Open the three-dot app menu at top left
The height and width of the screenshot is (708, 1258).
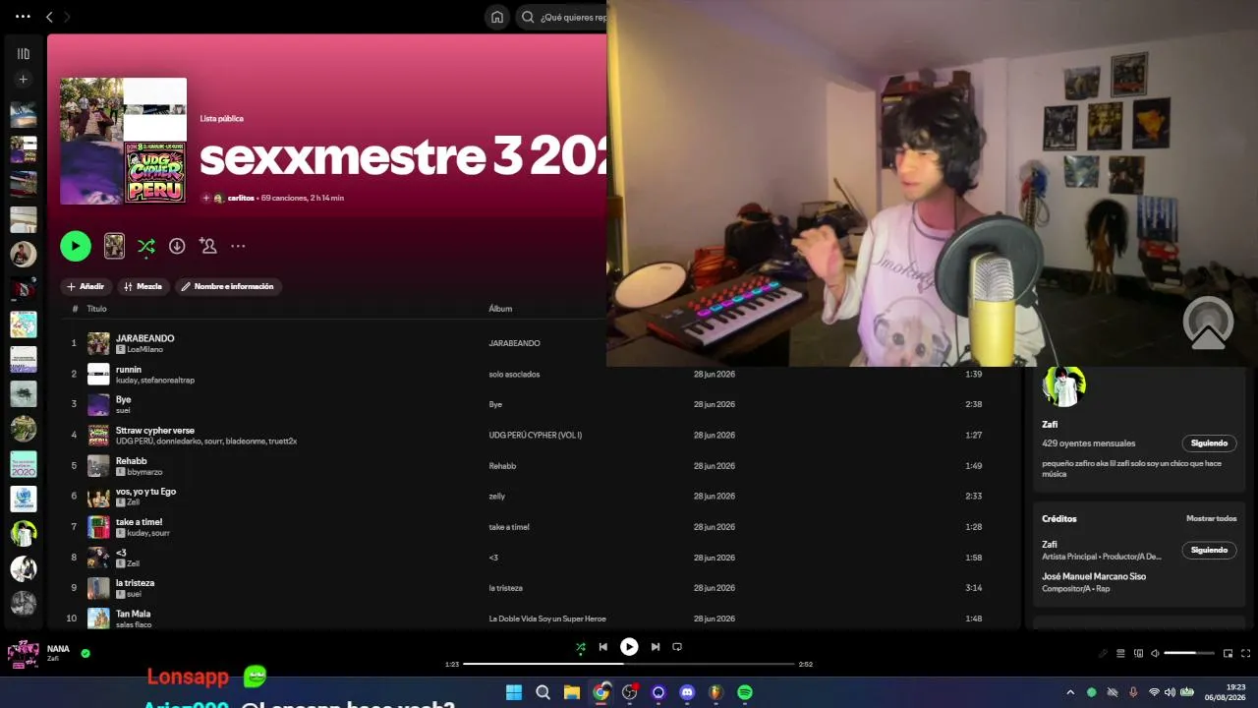23,17
